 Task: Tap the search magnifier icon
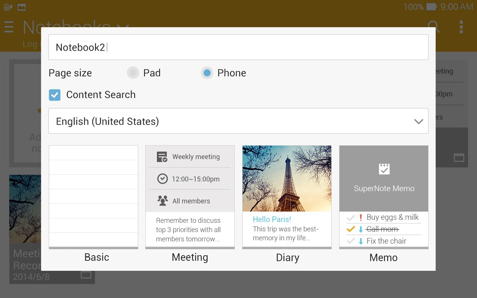pos(433,27)
